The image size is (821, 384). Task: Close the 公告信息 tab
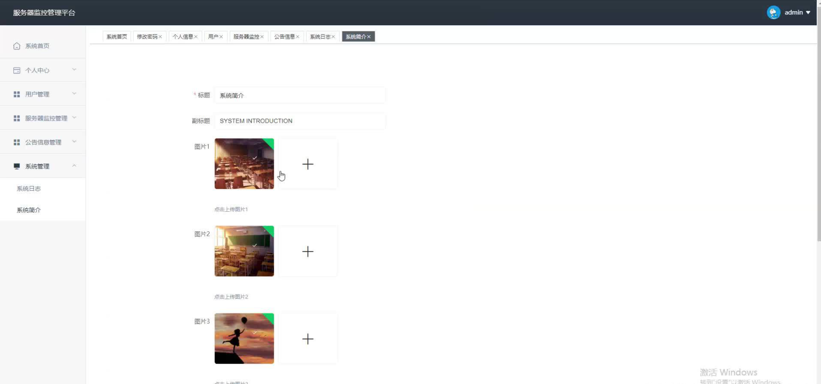pyautogui.click(x=297, y=37)
